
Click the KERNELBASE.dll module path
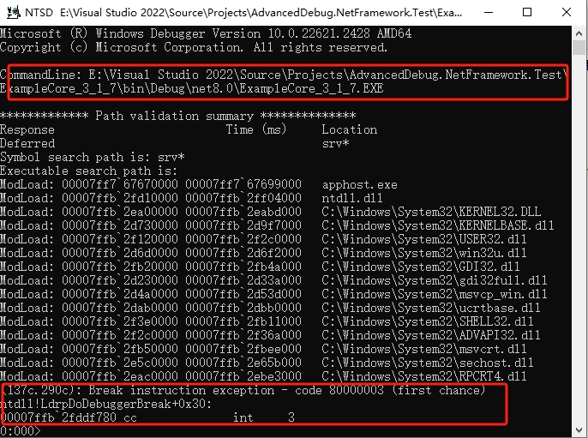point(438,225)
